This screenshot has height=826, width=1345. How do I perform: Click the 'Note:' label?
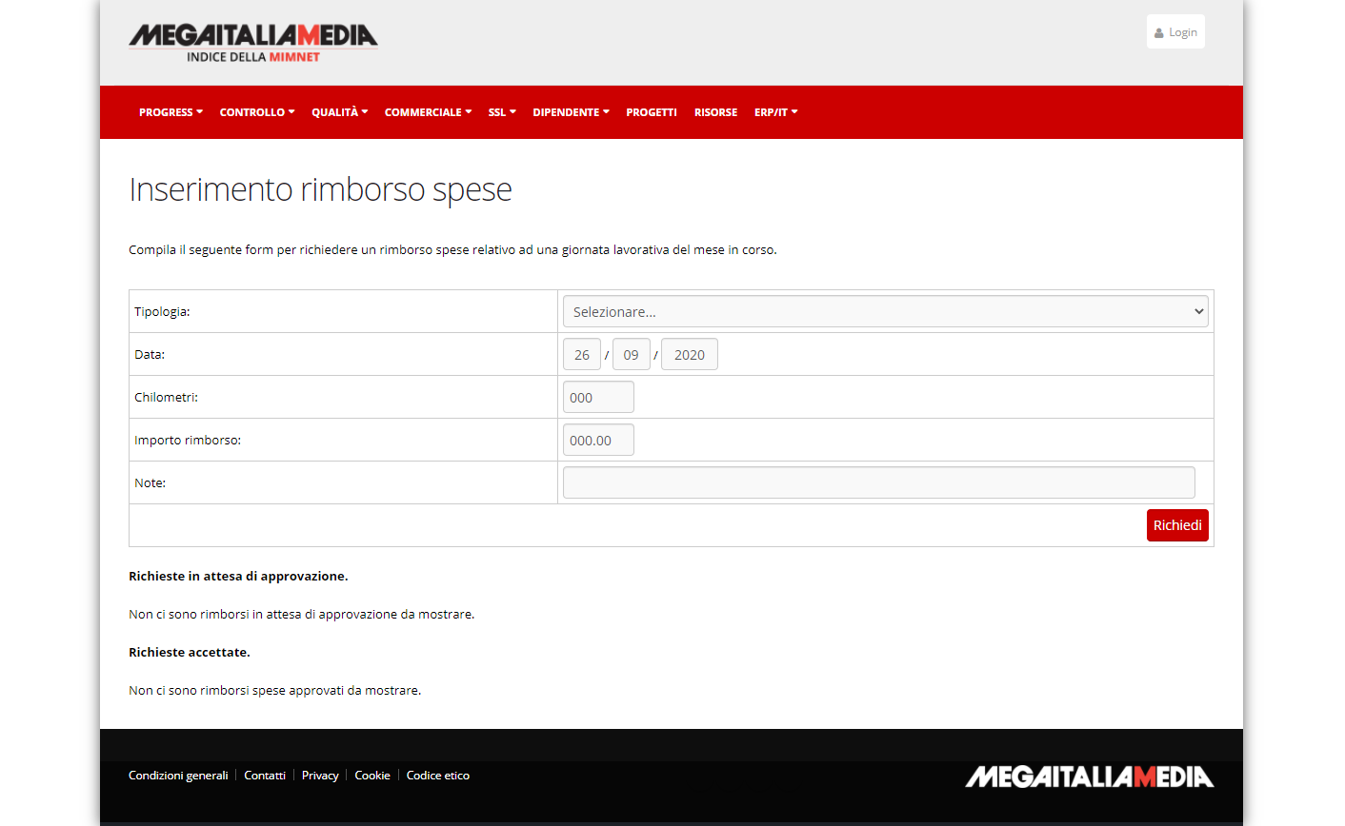(150, 482)
